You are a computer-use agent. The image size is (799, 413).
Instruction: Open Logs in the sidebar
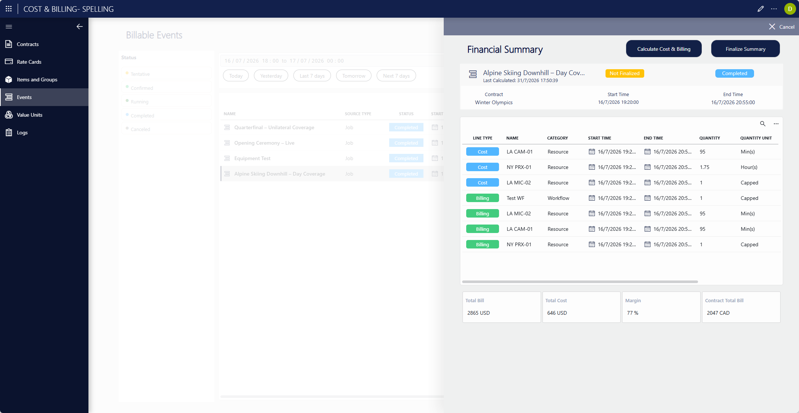(x=44, y=133)
